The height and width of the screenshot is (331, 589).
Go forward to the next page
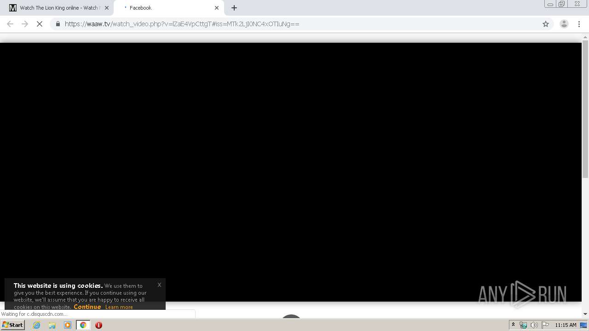pyautogui.click(x=25, y=24)
